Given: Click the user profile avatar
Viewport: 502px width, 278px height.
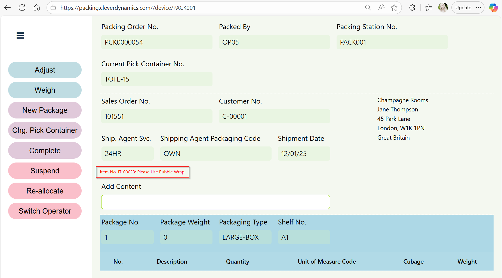Looking at the screenshot, I should point(443,8).
